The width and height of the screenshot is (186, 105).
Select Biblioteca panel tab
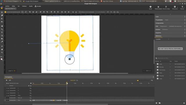pyautogui.click(x=158, y=36)
